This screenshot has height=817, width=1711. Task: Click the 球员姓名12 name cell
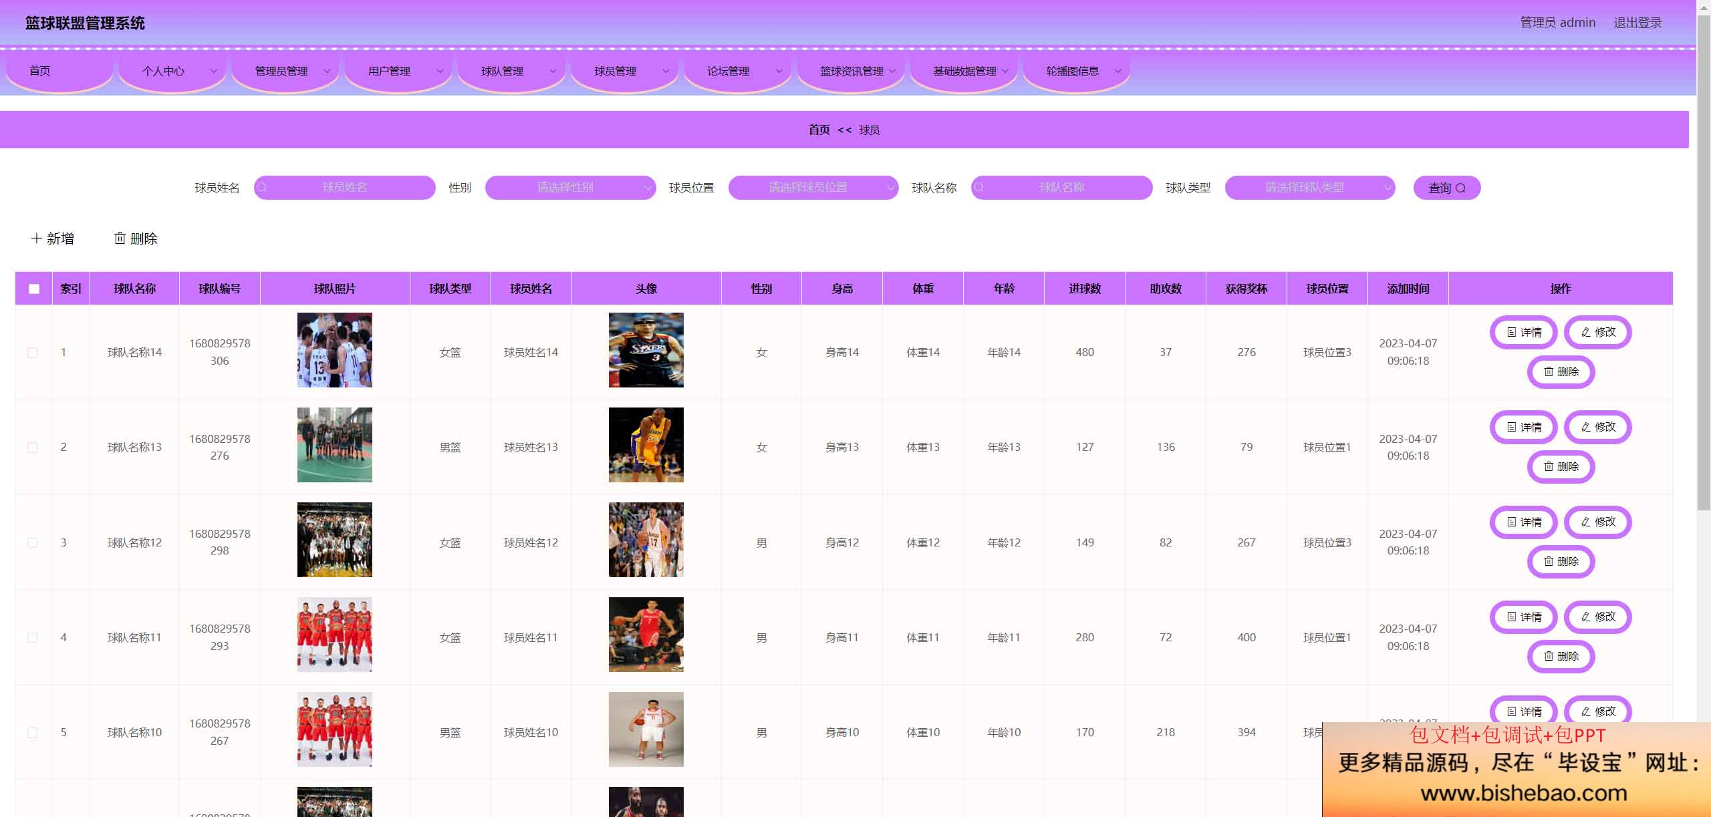(531, 542)
